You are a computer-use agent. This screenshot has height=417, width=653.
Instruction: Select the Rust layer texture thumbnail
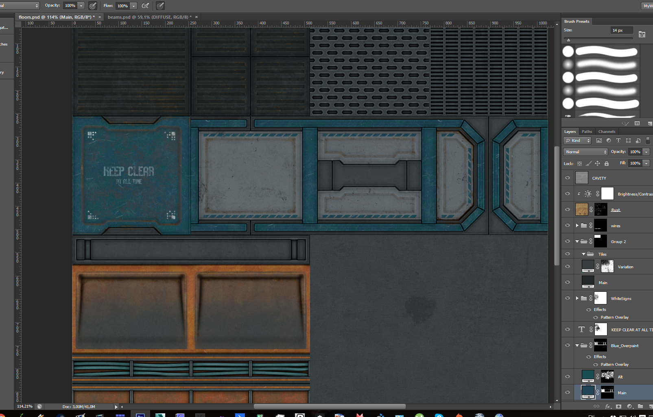[x=581, y=210]
